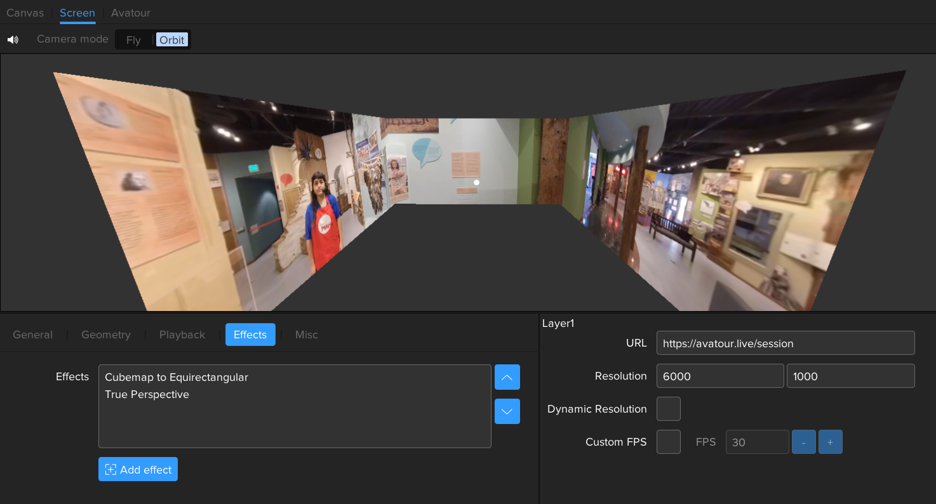Toggle the Custom FPS checkbox
The height and width of the screenshot is (504, 936).
(x=668, y=442)
